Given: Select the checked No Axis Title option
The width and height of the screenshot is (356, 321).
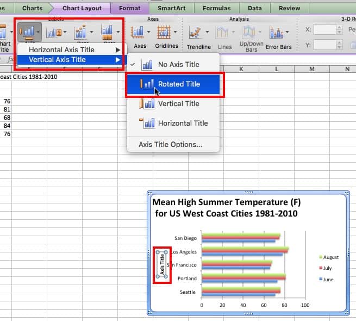Looking at the screenshot, I should [x=178, y=64].
